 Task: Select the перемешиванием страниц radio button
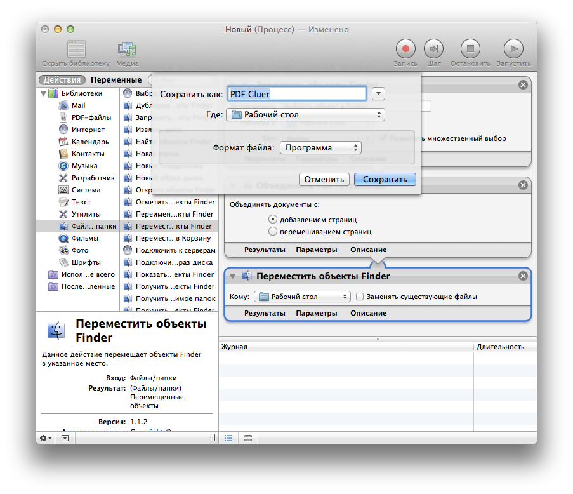273,232
